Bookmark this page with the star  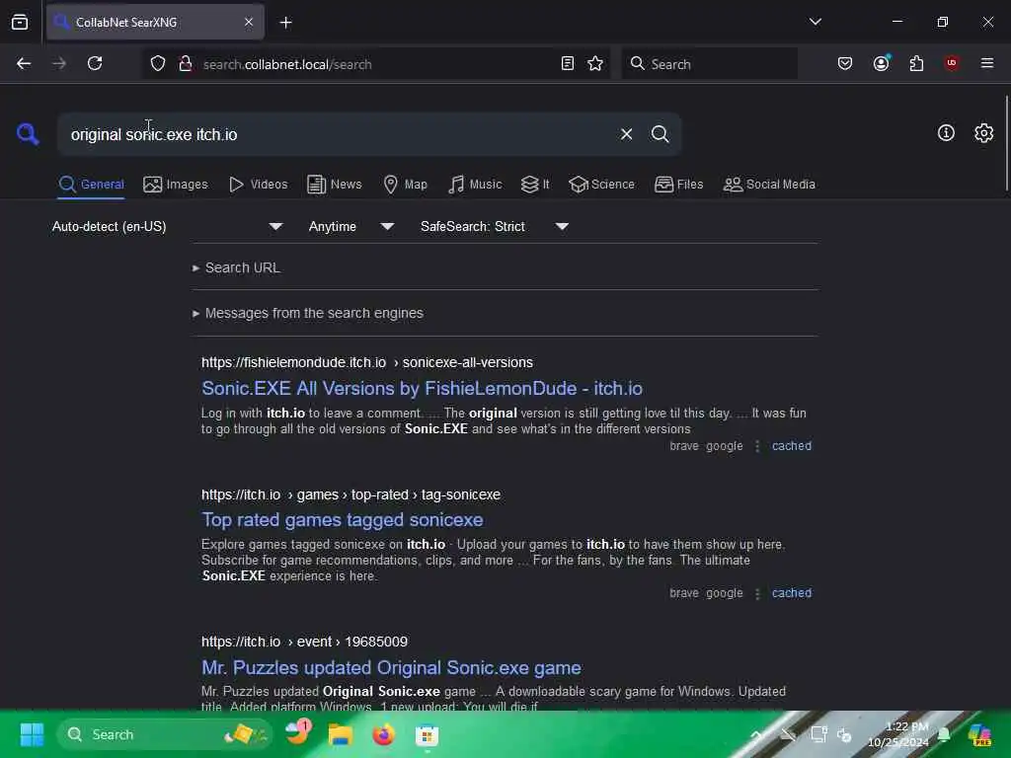pyautogui.click(x=595, y=64)
